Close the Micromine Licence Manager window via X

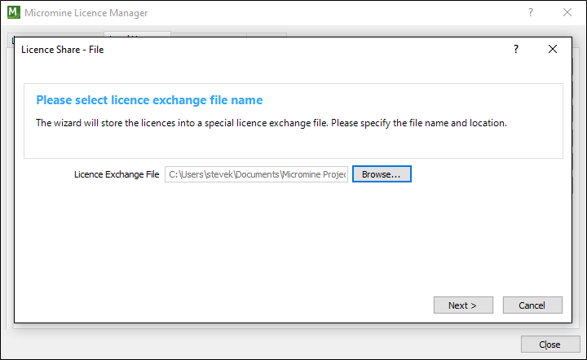click(567, 13)
